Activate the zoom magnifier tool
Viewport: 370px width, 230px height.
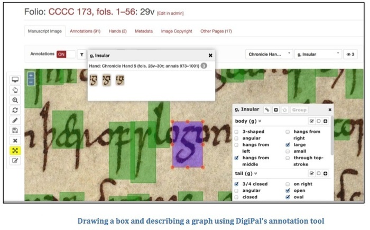pyautogui.click(x=15, y=100)
